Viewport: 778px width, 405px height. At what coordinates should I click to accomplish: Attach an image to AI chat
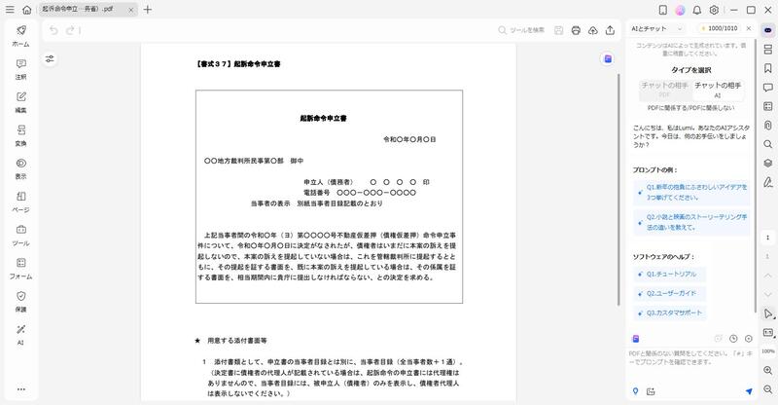pos(651,391)
